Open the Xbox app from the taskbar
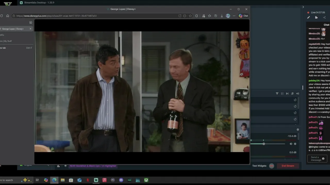The image size is (330, 185). 146,180
